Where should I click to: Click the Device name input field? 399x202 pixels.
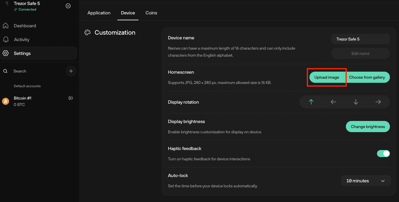pyautogui.click(x=360, y=39)
